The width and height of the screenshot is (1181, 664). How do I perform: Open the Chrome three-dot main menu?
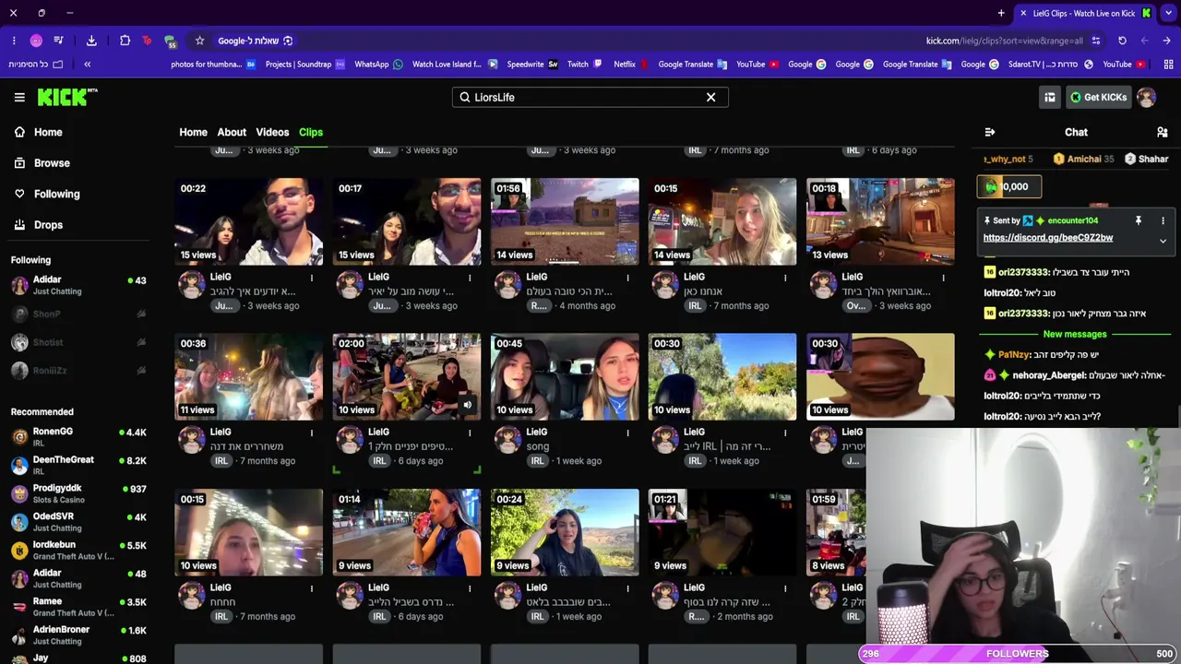(x=14, y=41)
